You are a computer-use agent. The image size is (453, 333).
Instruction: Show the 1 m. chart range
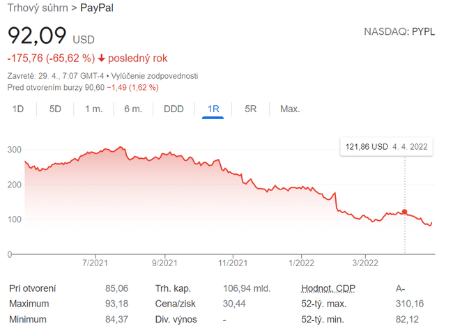tap(94, 109)
